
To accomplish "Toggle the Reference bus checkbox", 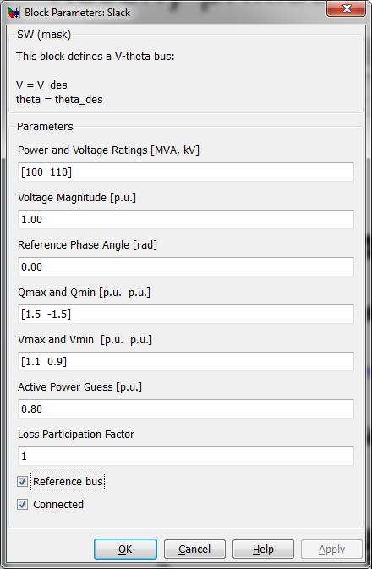I will coord(23,482).
